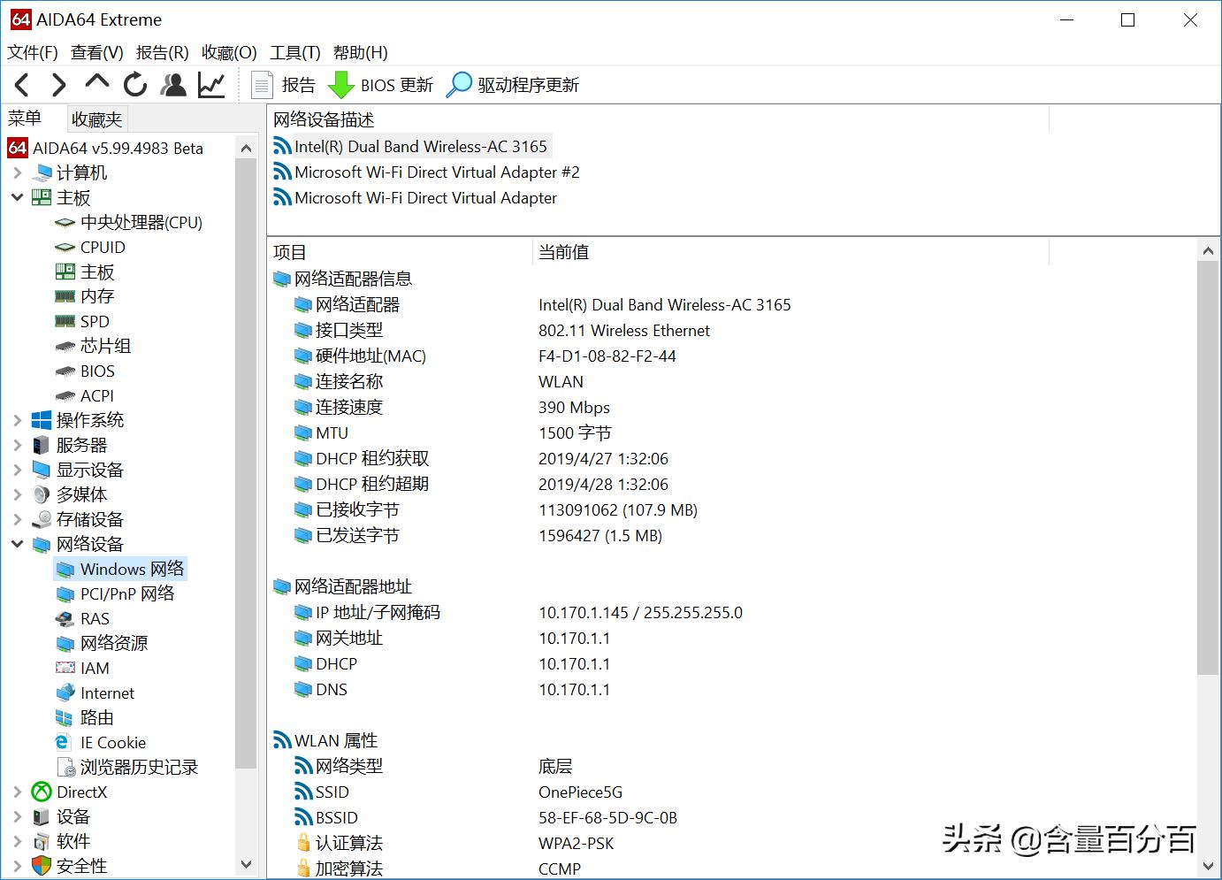Click the graph/statistics icon in the toolbar
The image size is (1222, 880).
[x=211, y=84]
